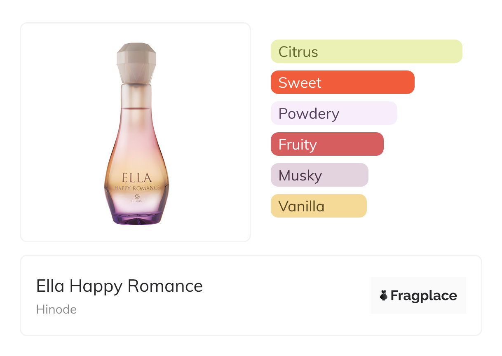502x356 pixels.
Task: Open the Fragplace wordmark link
Action: (423, 295)
